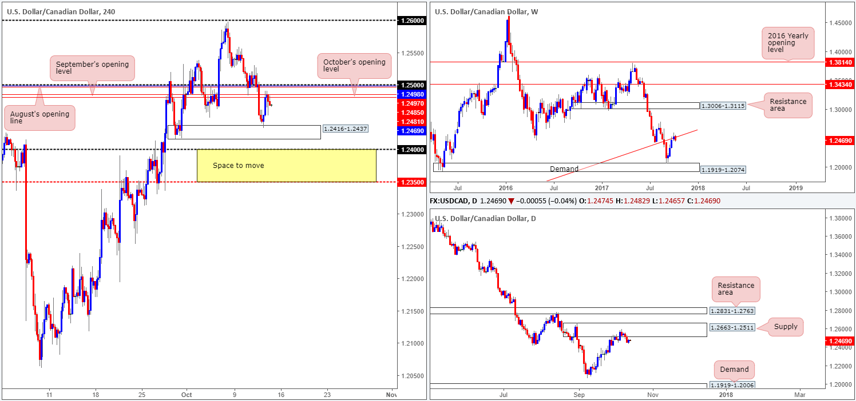The image size is (856, 401).
Task: Click '2017' on the weekly time axis
Action: coord(601,187)
